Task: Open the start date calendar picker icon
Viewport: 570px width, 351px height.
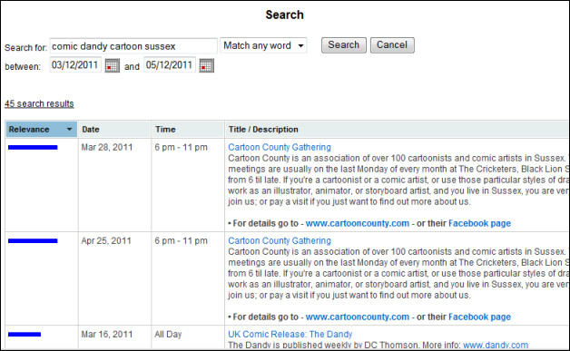Action: 112,65
